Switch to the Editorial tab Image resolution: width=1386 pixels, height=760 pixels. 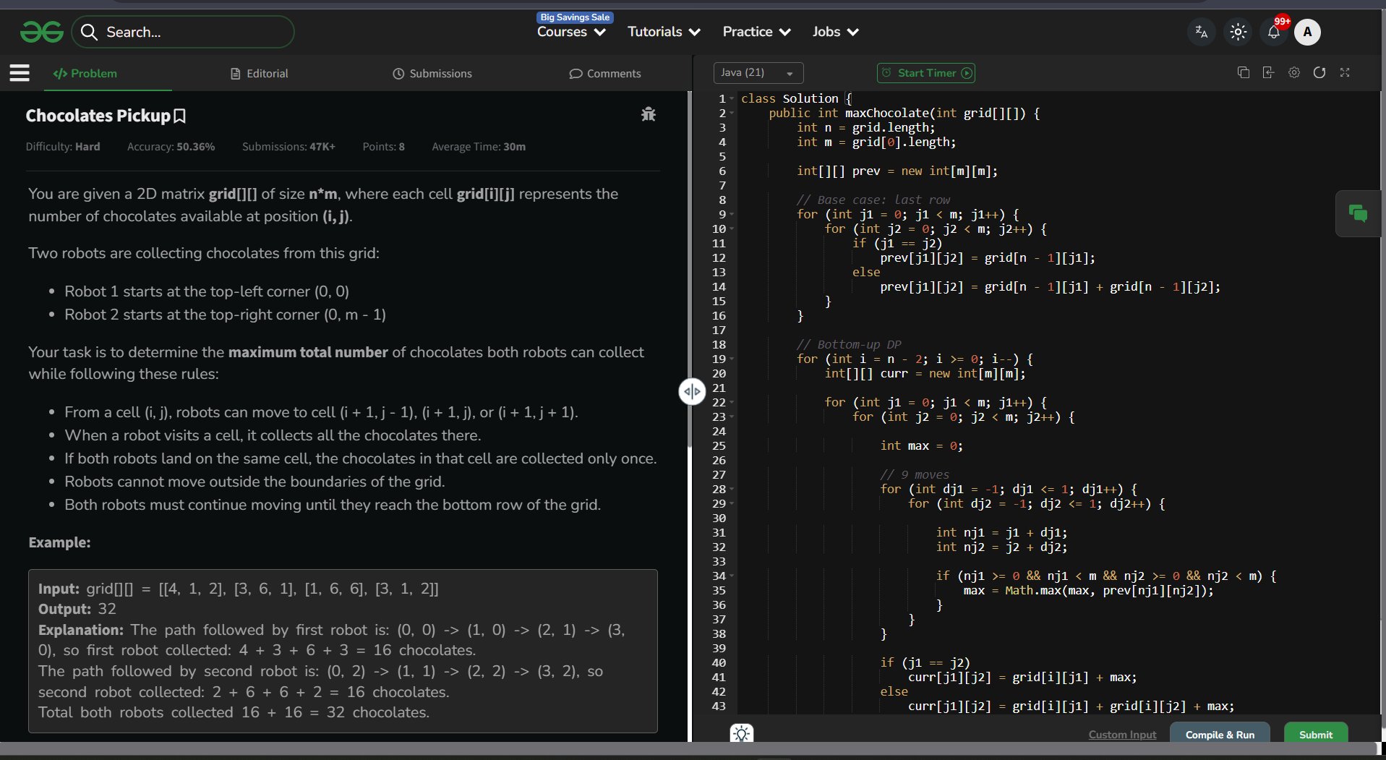[259, 74]
